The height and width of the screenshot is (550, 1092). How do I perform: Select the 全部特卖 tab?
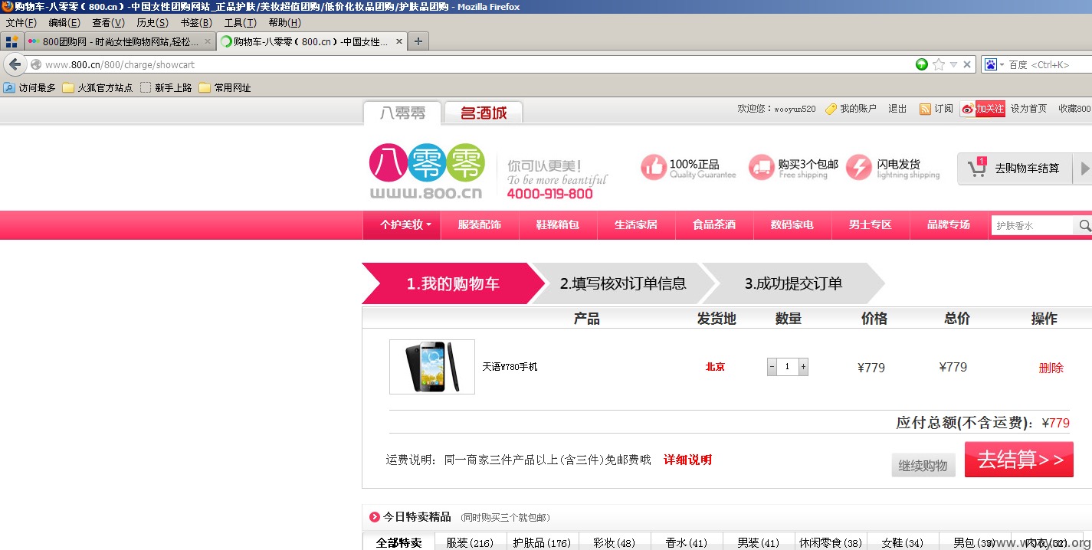pyautogui.click(x=398, y=542)
